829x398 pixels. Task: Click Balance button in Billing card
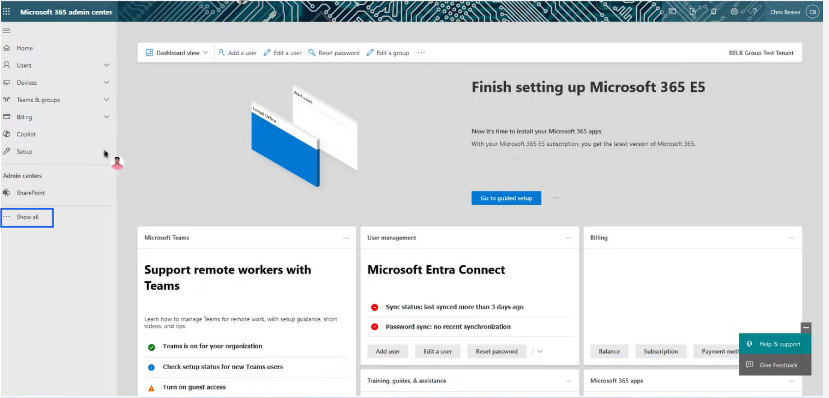609,351
